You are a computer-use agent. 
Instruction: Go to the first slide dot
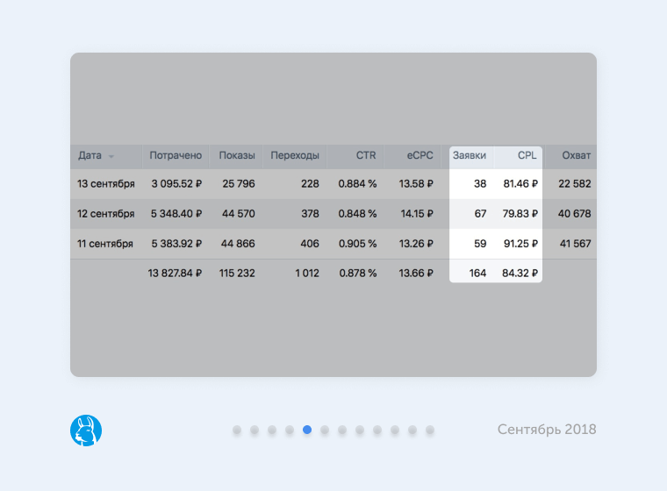[237, 430]
